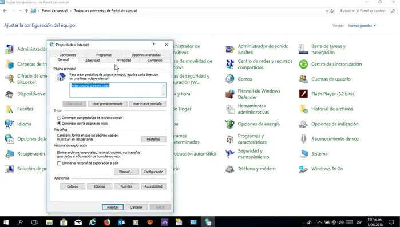Launch Firefox from the taskbar
This screenshot has height=227, width=400.
tap(107, 222)
